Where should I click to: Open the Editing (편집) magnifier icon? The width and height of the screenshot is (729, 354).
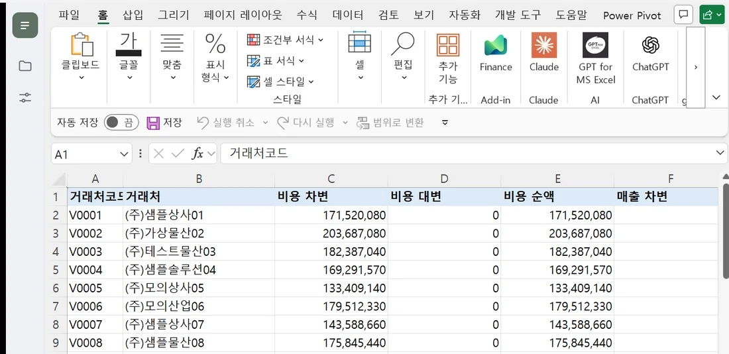pos(403,44)
